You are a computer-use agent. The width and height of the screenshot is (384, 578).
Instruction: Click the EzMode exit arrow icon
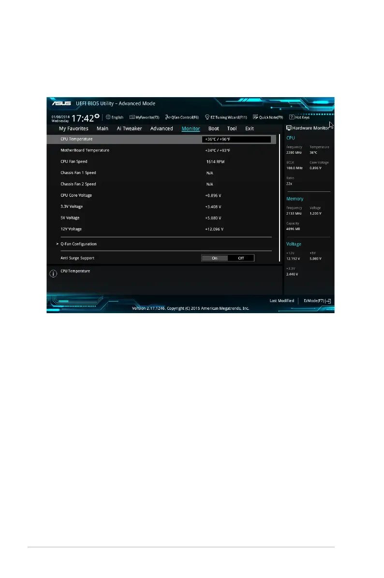point(328,301)
